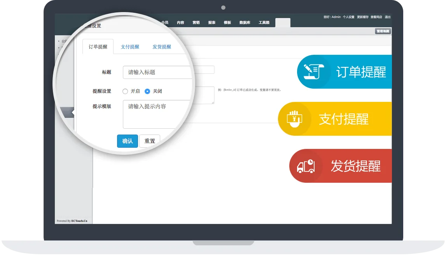This screenshot has width=446, height=257.
Task: Click the 管理地图 button
Action: tap(383, 31)
